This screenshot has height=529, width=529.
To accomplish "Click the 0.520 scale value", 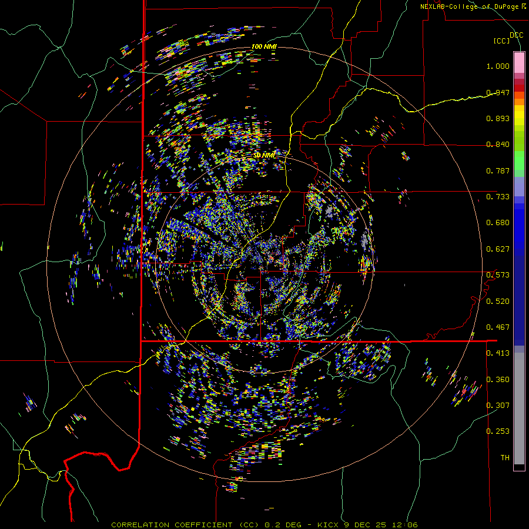I will pyautogui.click(x=498, y=301).
